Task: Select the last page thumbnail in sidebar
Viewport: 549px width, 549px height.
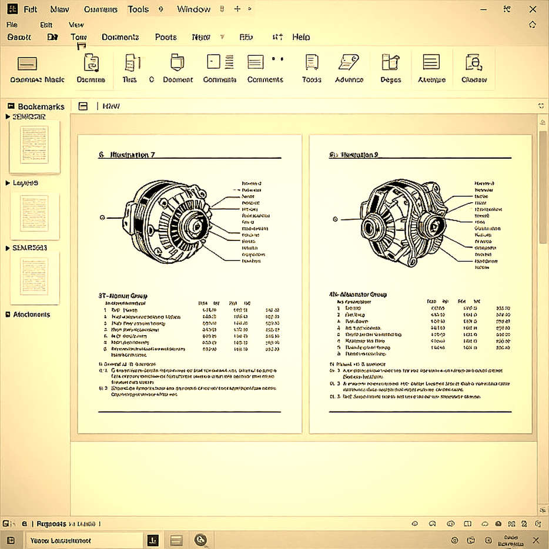Action: tap(34, 277)
